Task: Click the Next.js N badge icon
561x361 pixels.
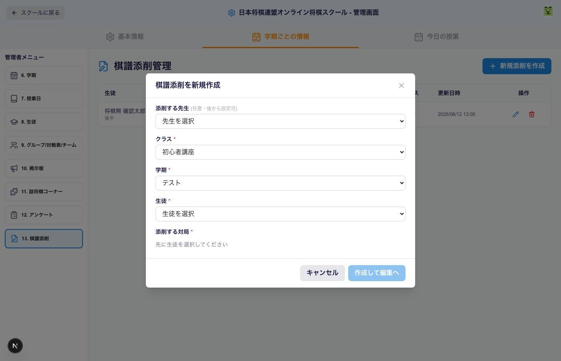Action: click(15, 346)
